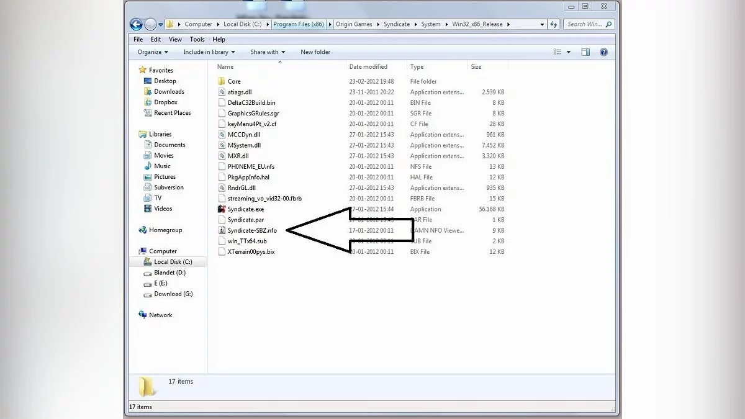
Task: Select Favorites in the navigation pane
Action: [x=161, y=70]
